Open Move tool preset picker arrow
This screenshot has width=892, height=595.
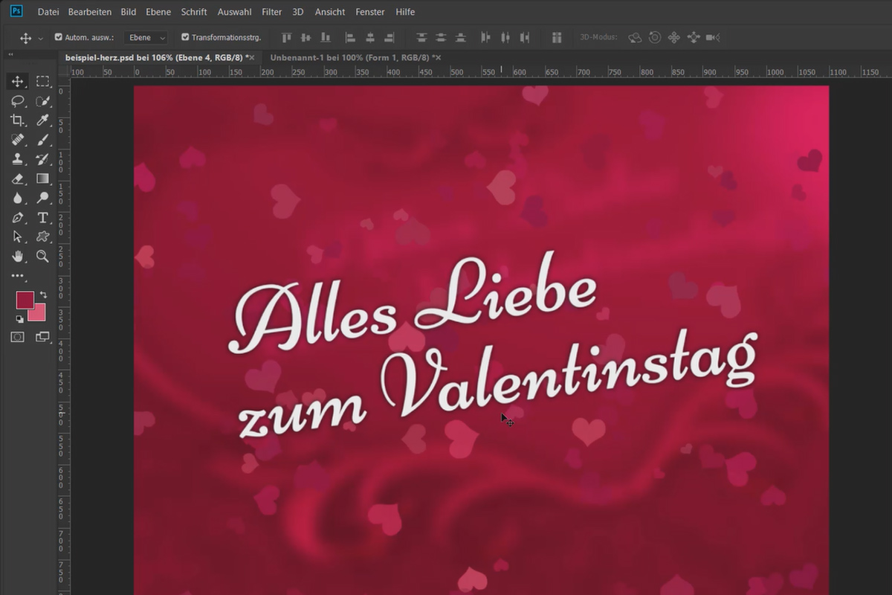40,38
